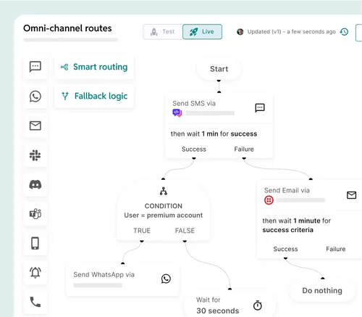Screen dimensions: 362x317
Task: Click red provider logo in Send Email node
Action: click(x=269, y=200)
